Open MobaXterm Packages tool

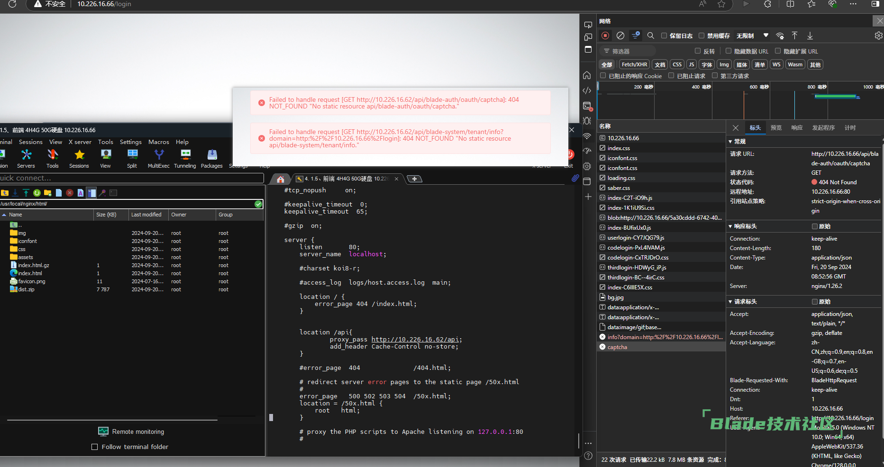tap(212, 159)
